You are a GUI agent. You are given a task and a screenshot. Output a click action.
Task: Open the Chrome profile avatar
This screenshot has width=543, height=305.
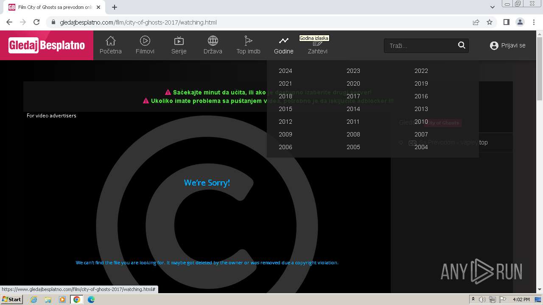(x=520, y=22)
